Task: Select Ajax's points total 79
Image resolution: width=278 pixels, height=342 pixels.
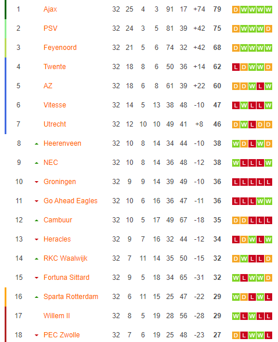Action: click(x=217, y=9)
